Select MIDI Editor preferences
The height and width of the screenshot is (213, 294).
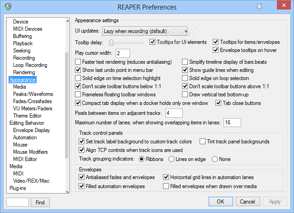tap(25, 159)
